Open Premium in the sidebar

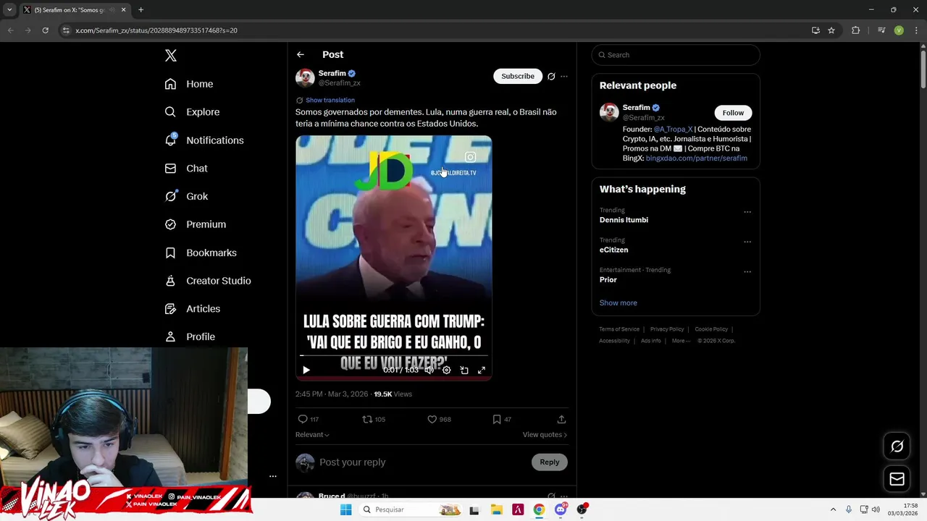[196, 224]
